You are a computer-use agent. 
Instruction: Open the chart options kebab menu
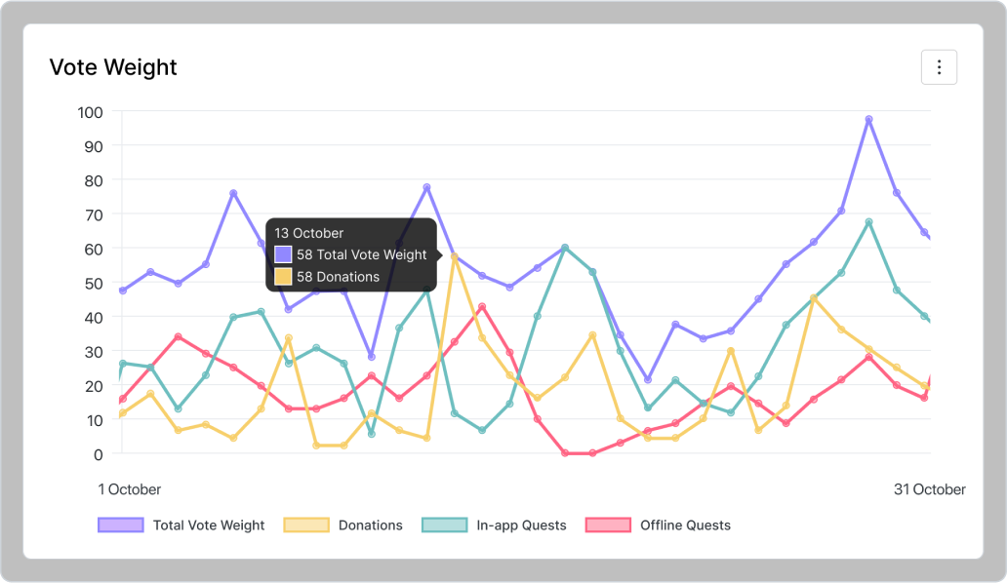(x=939, y=67)
